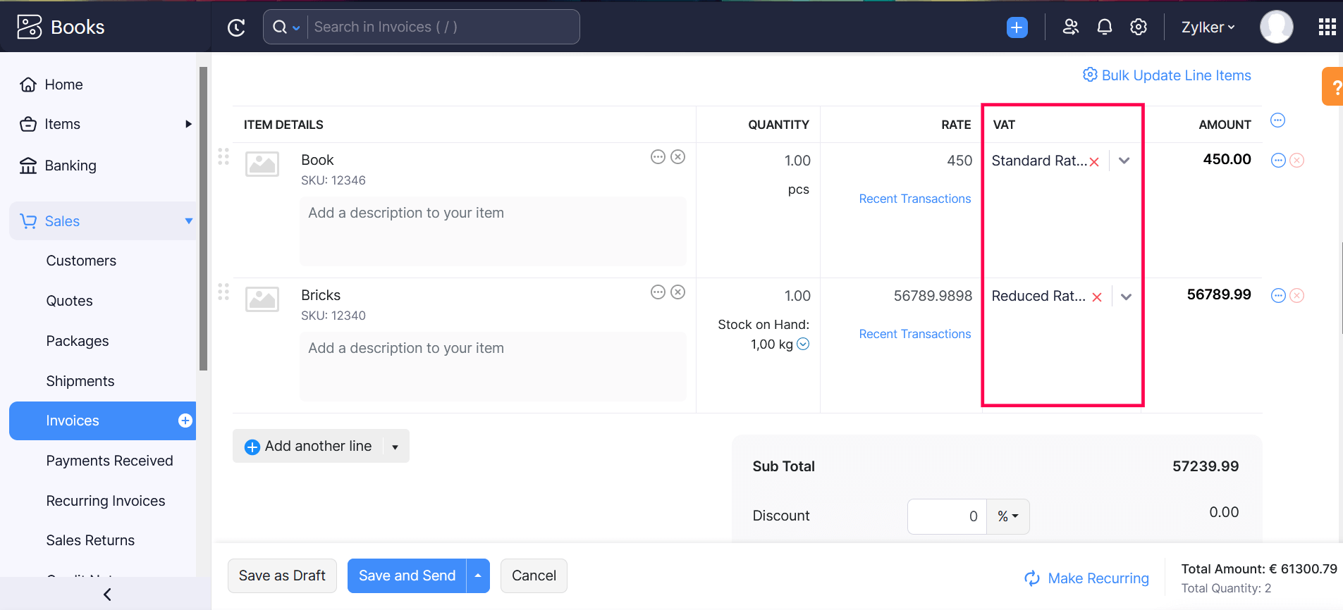The image size is (1343, 610).
Task: Open Customers in the Sales menu
Action: pos(81,261)
